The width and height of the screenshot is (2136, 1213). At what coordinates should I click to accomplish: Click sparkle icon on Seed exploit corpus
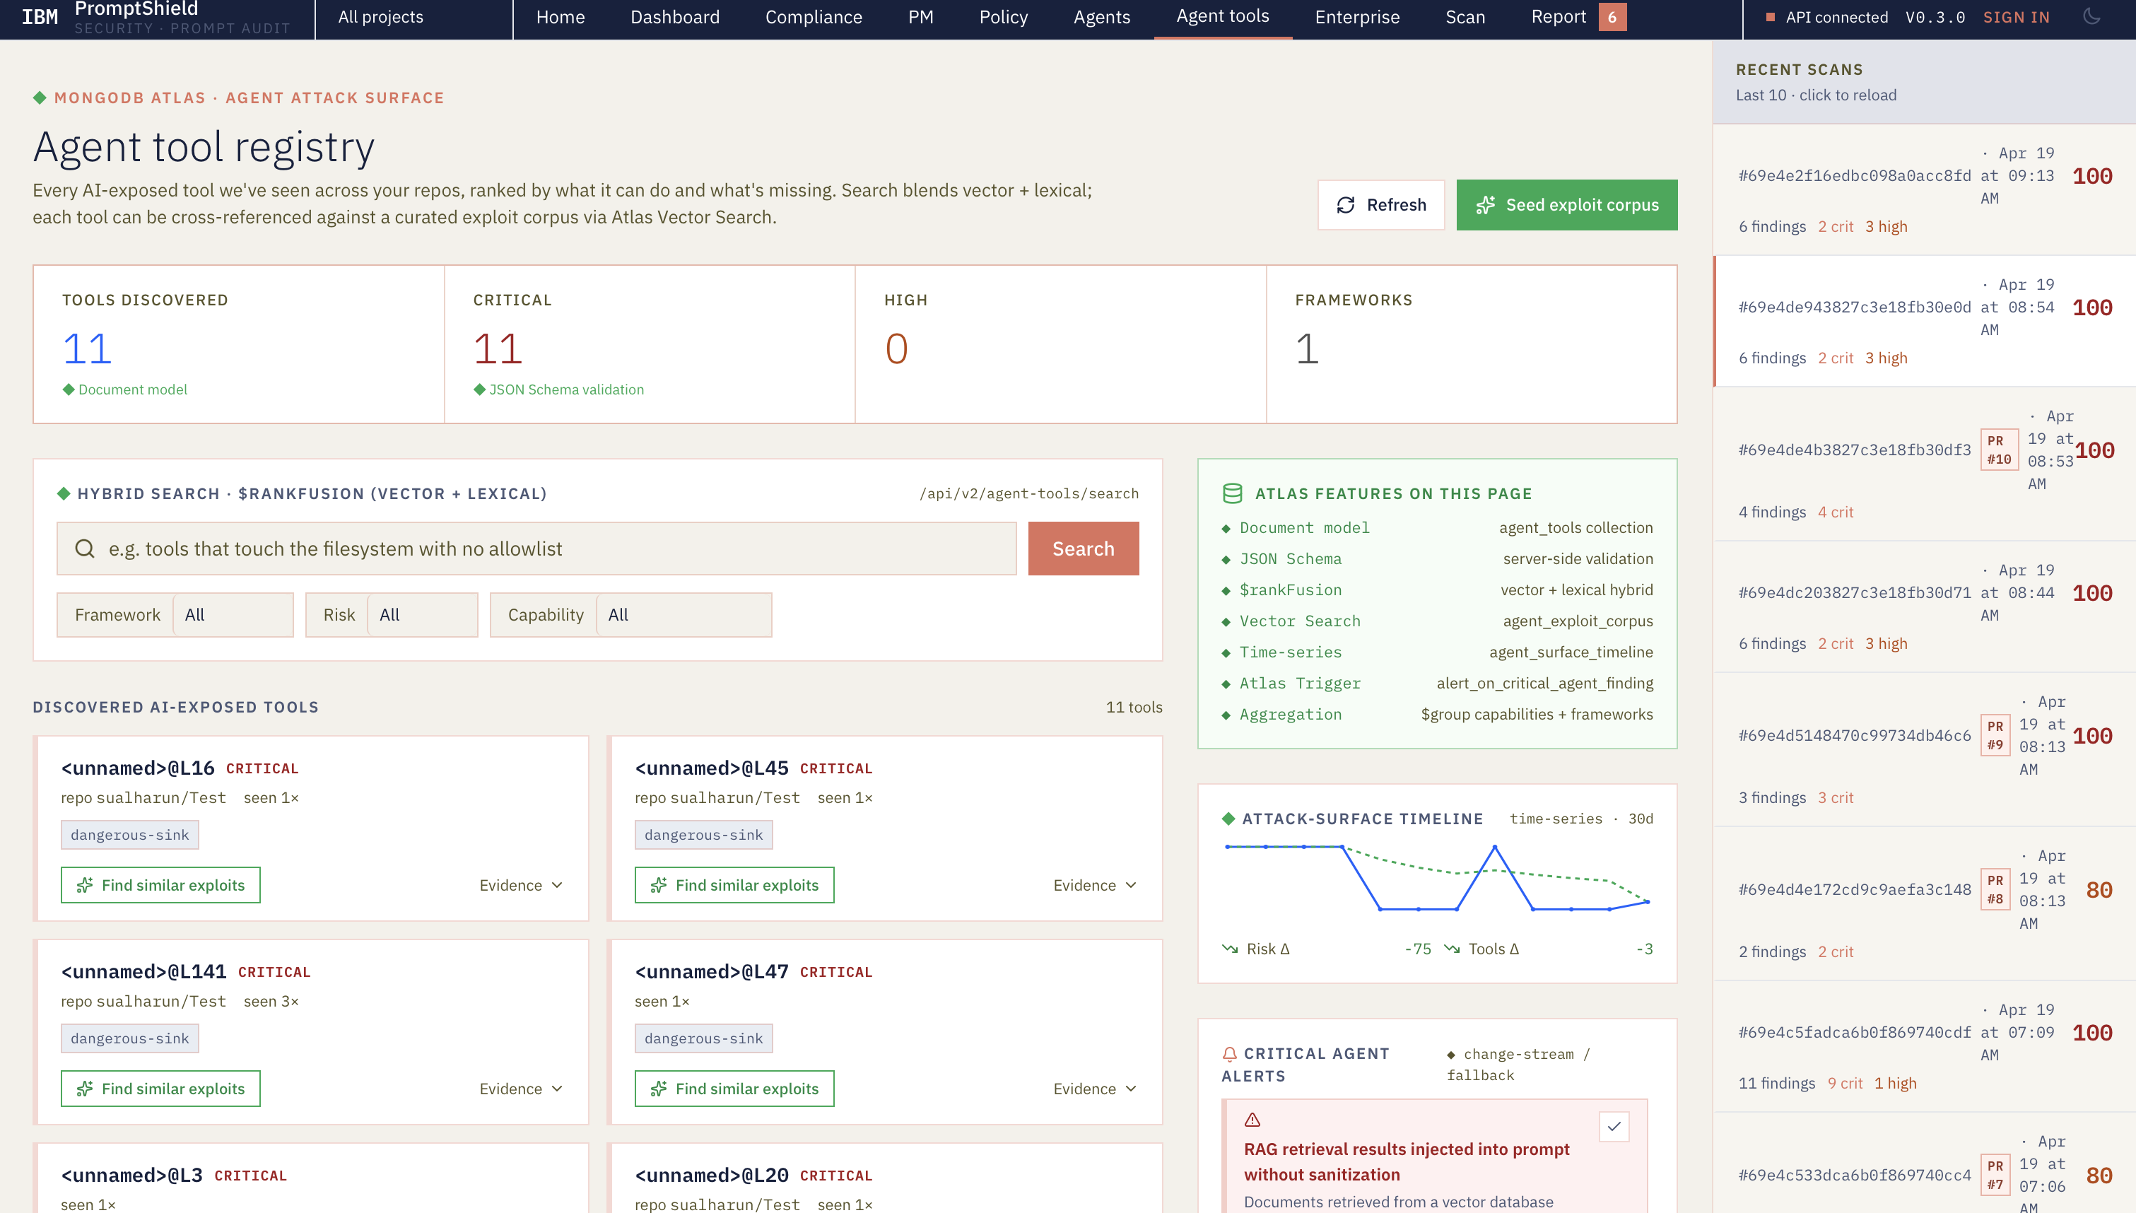click(x=1486, y=205)
